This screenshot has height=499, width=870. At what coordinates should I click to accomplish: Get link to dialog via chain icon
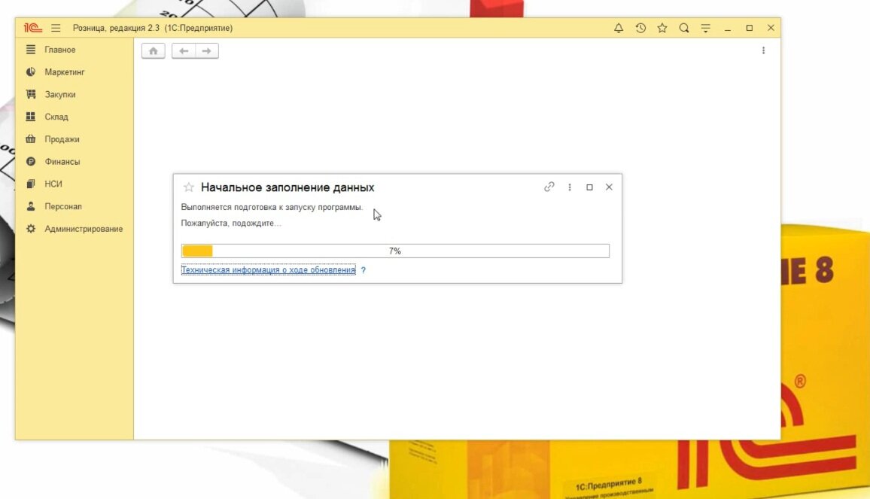[549, 187]
